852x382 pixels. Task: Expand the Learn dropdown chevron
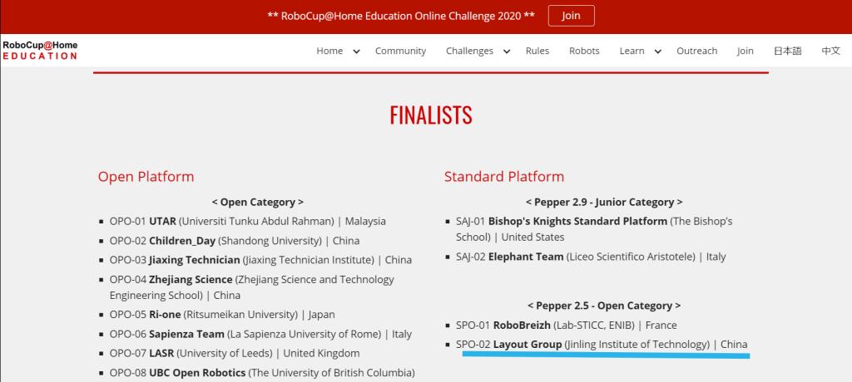pos(658,51)
